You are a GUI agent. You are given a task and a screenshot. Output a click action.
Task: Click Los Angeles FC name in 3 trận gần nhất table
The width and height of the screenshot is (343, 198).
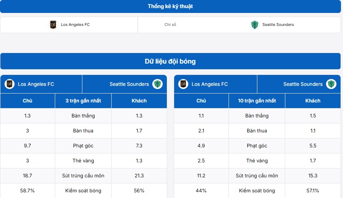(x=36, y=84)
